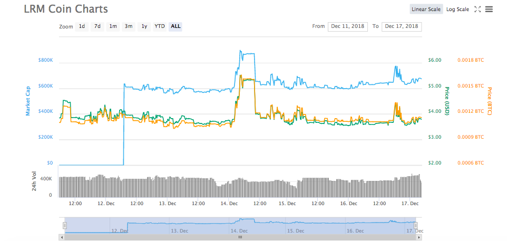
Task: Click the Price (BTC) axis title
Action: point(489,101)
